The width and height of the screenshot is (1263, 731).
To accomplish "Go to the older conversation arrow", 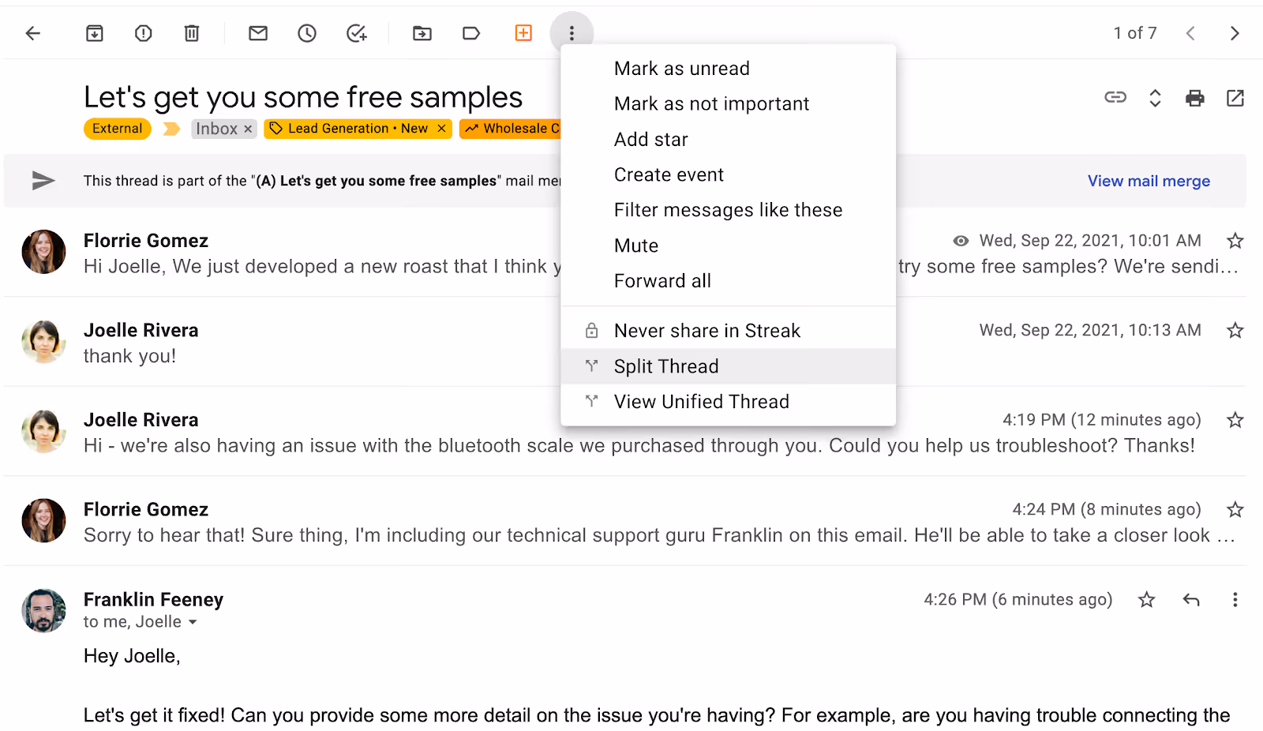I will (1235, 33).
